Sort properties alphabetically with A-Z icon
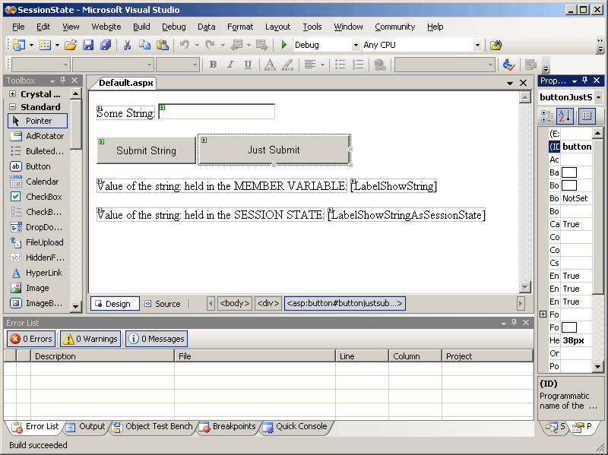This screenshot has width=608, height=455. pos(565,116)
